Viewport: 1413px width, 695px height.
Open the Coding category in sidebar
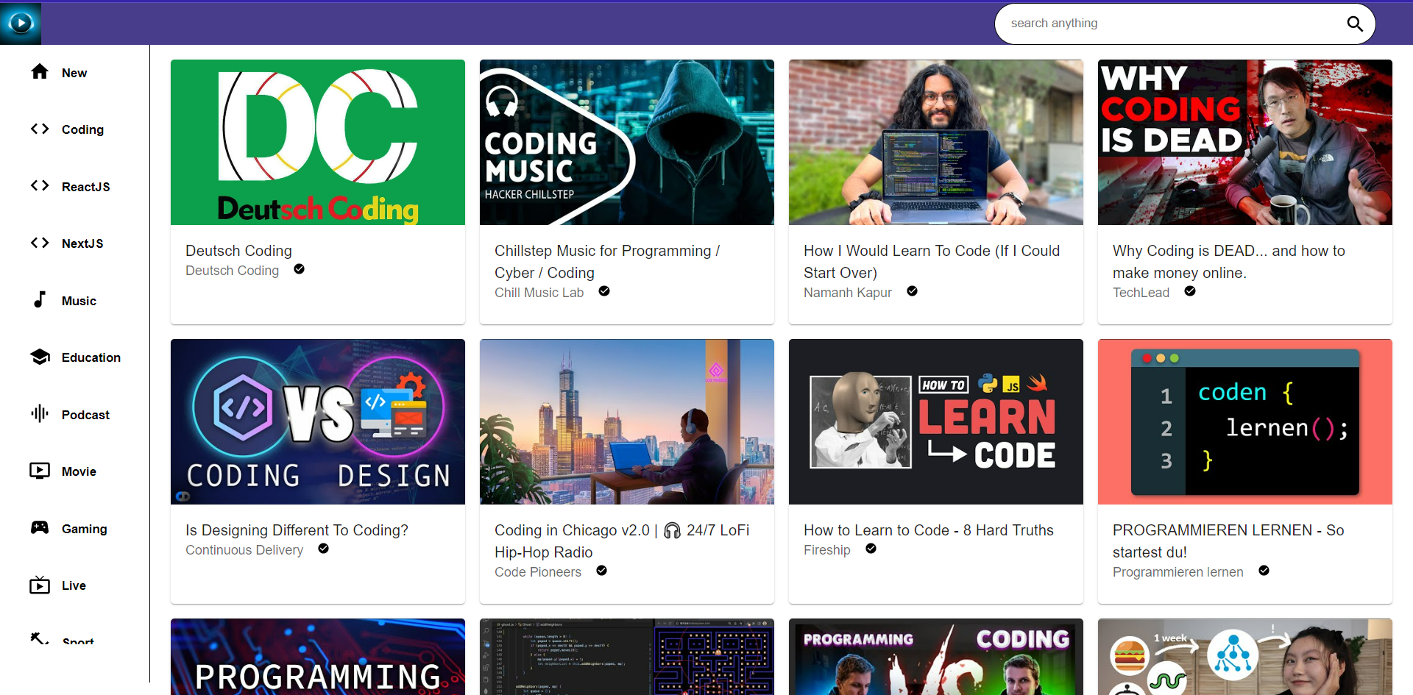coord(82,129)
